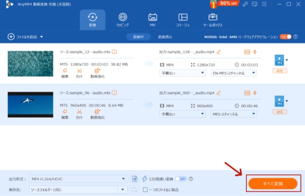Check 一つのファイルに結合 checkbox

pyautogui.click(x=145, y=189)
